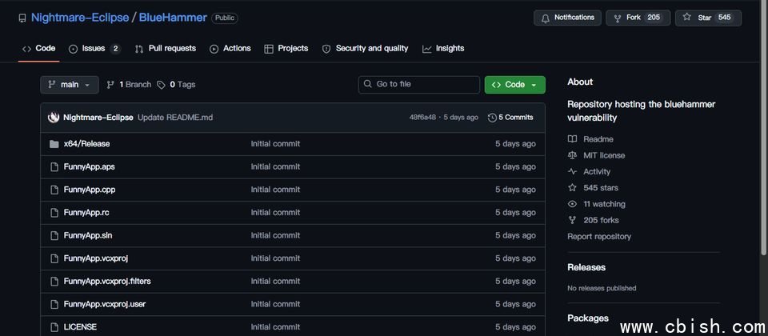Click the MIT license scale icon
The height and width of the screenshot is (336, 768).
(x=572, y=155)
